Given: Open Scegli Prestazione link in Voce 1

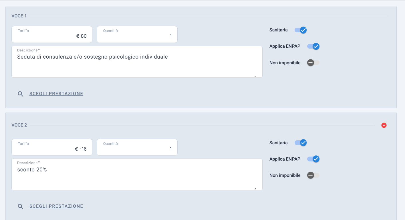Looking at the screenshot, I should pyautogui.click(x=56, y=93).
